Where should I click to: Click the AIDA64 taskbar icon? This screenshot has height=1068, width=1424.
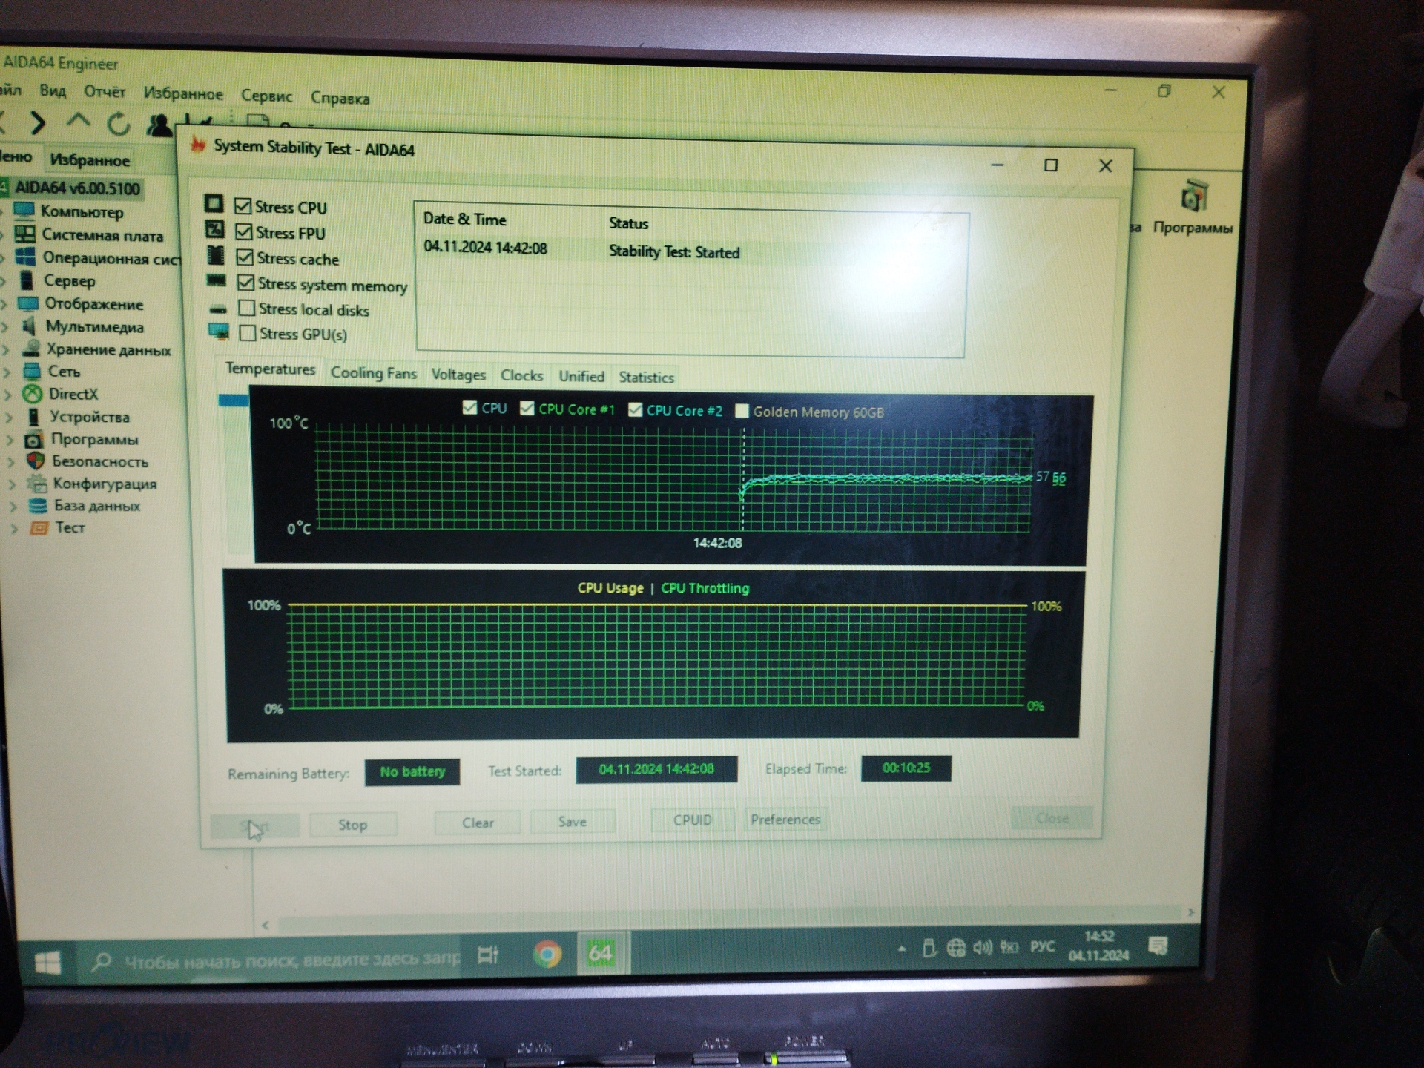[x=601, y=953]
